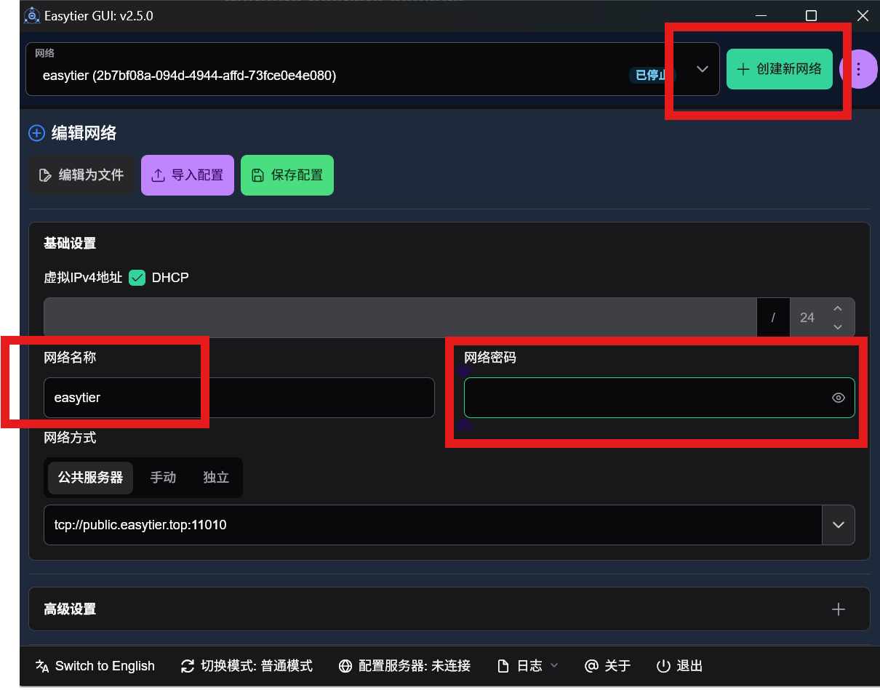Click the 关于 @ icon

[591, 666]
